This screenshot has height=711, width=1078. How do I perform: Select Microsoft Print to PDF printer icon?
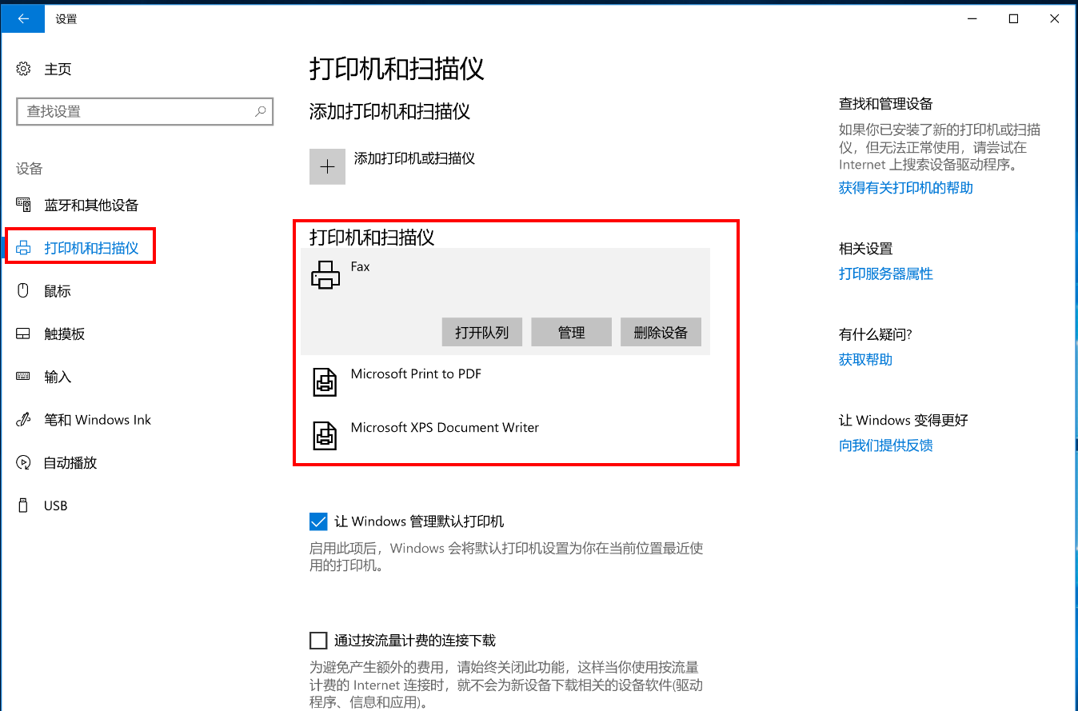325,382
